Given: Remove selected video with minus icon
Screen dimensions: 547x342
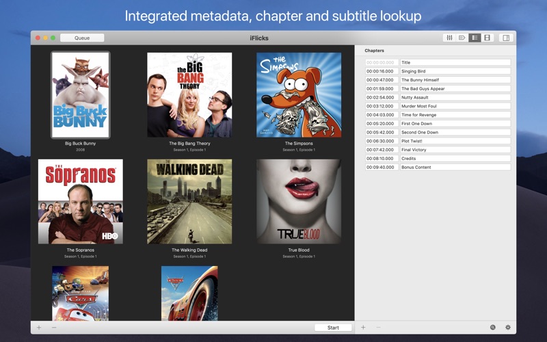Looking at the screenshot, I should click(x=54, y=328).
